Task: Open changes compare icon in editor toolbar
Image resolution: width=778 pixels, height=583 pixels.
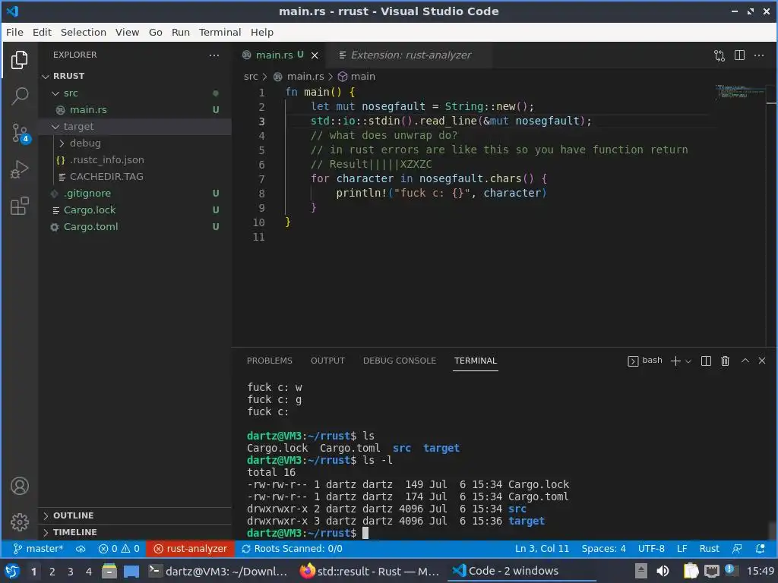Action: coord(719,55)
